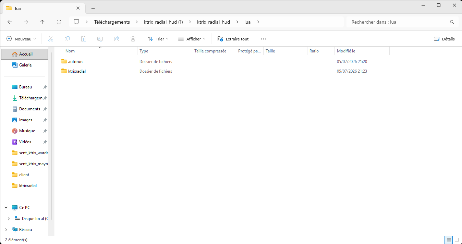
Task: Click the Share icon in toolbar
Action: [x=117, y=39]
